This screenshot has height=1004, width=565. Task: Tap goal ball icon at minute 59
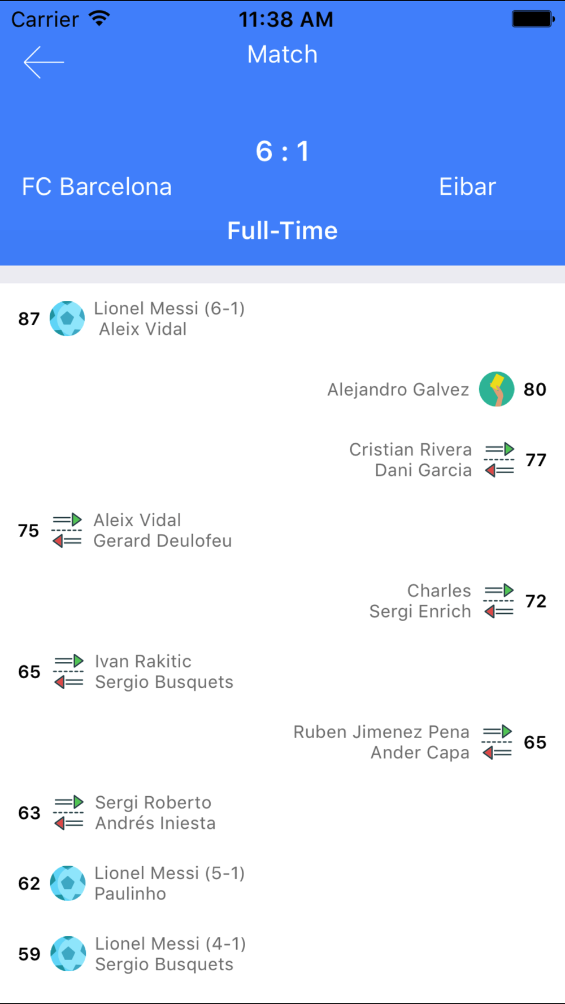pyautogui.click(x=68, y=954)
